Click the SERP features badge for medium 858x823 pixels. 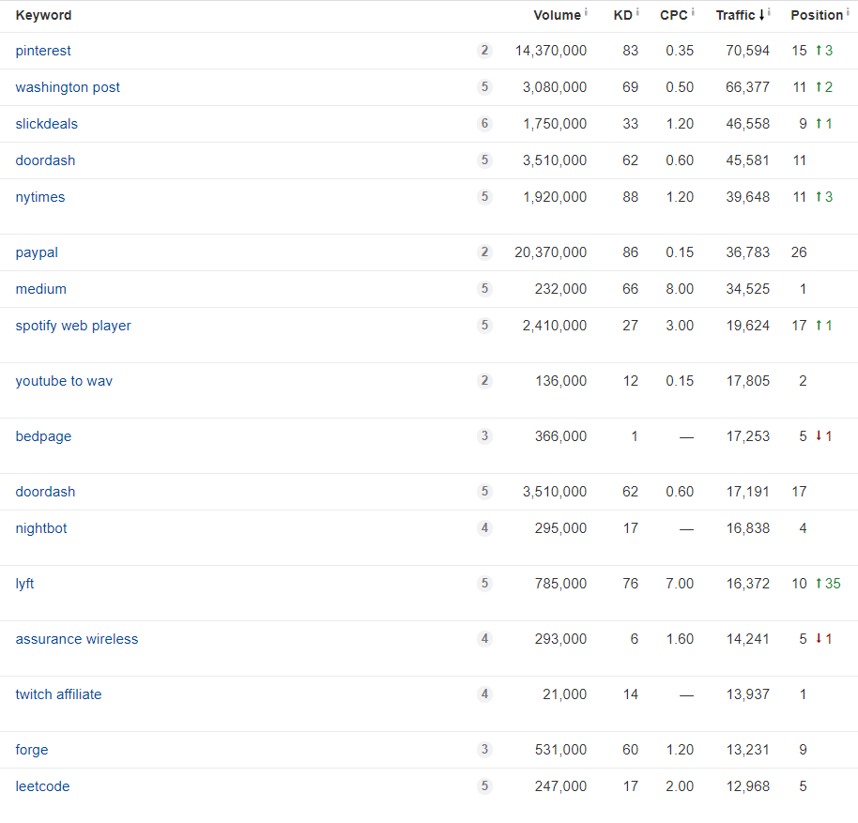tap(484, 289)
